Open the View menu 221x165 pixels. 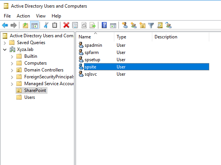[41, 16]
